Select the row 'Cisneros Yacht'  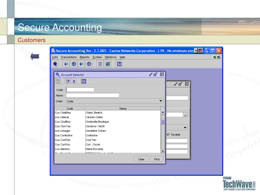pos(108,126)
